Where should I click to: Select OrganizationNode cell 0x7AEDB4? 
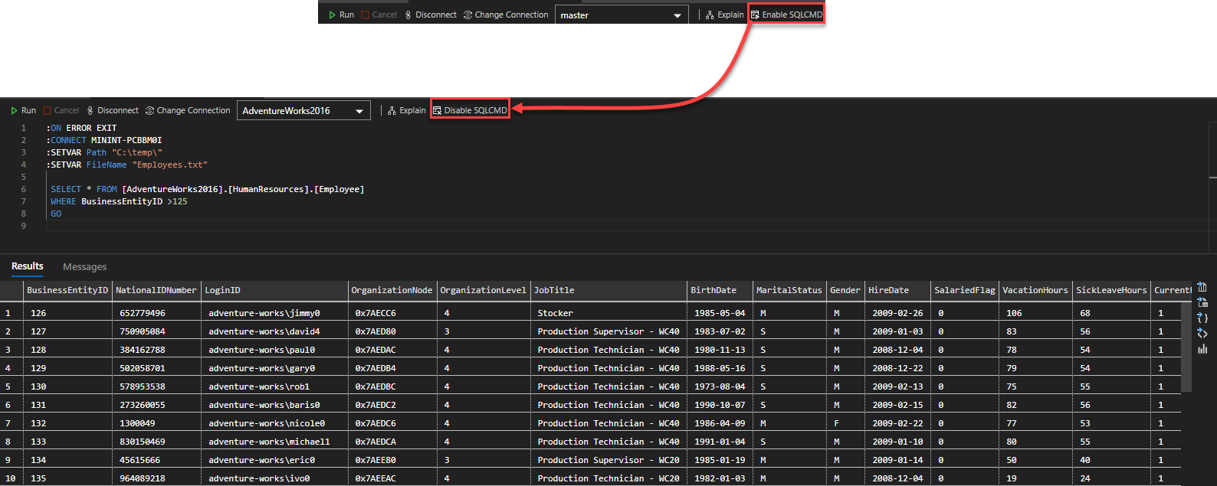[x=392, y=368]
